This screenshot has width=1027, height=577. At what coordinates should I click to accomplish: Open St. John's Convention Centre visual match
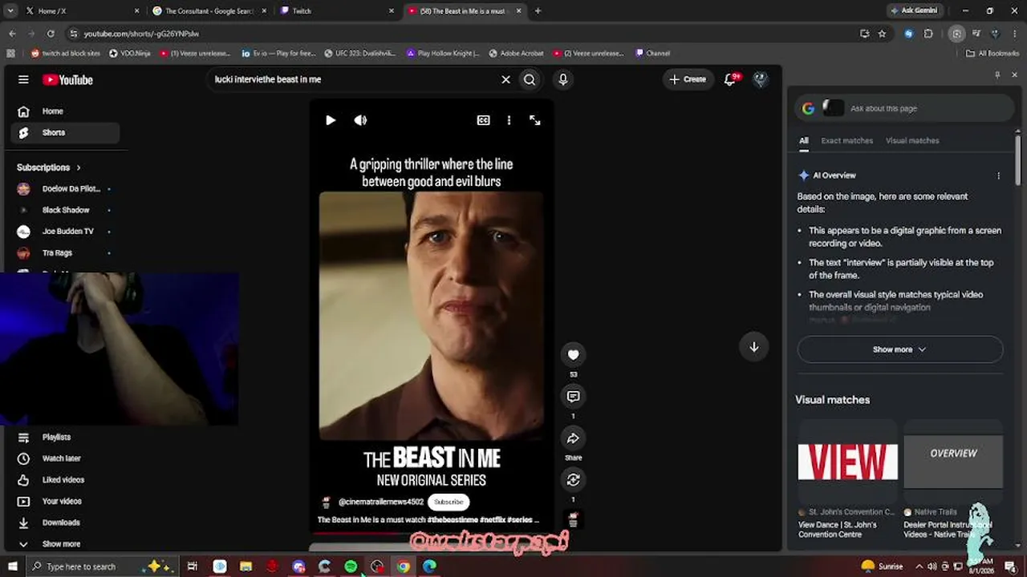[x=847, y=480]
